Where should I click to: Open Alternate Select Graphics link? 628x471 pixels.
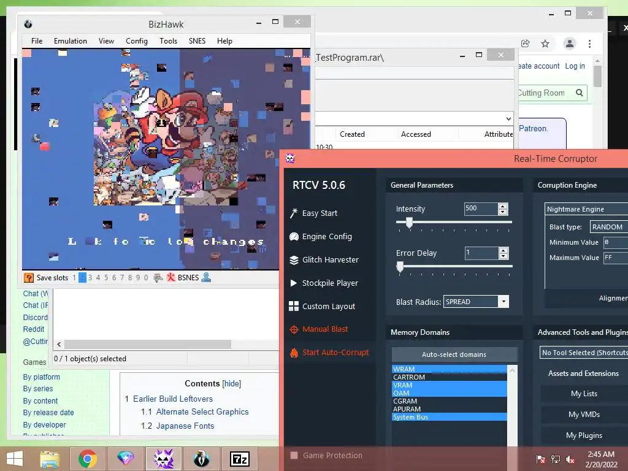202,412
